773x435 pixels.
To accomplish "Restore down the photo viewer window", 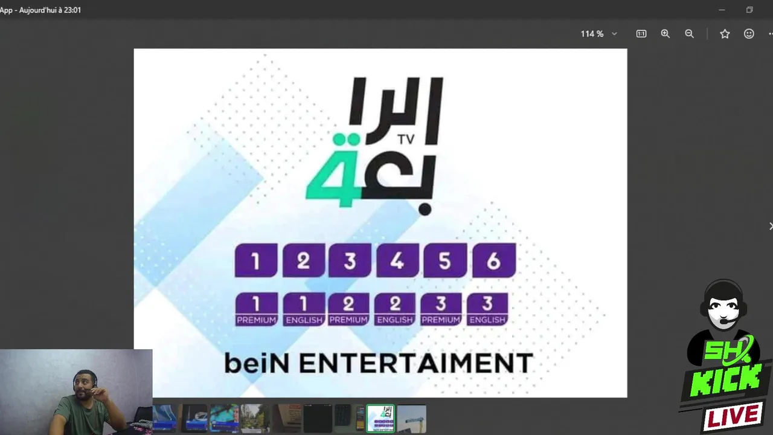I will pos(749,10).
